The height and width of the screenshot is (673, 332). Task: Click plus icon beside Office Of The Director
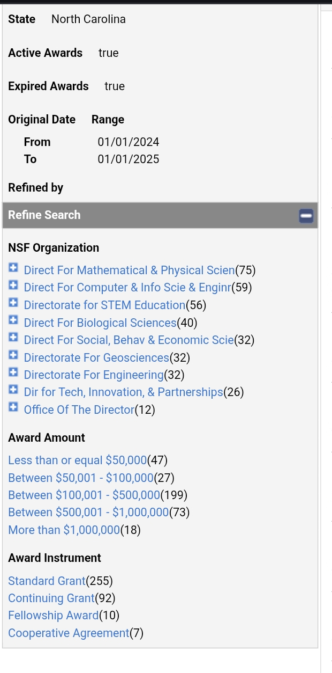click(x=13, y=407)
